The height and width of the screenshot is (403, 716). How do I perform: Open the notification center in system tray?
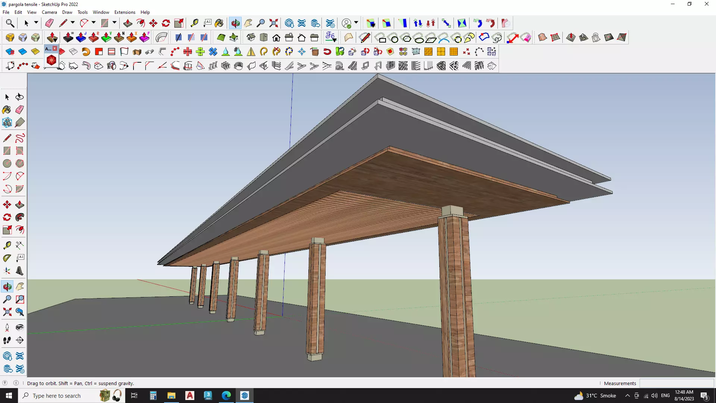704,396
